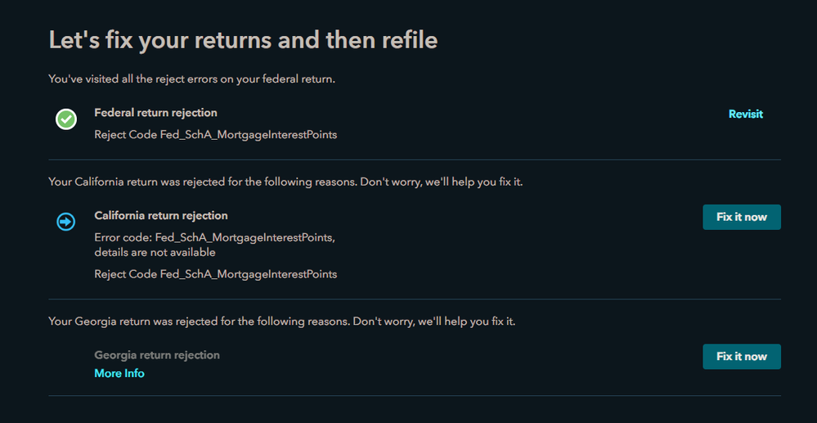Click the "details are not available" text

tap(155, 252)
